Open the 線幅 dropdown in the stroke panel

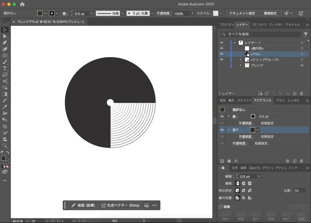pos(258,176)
